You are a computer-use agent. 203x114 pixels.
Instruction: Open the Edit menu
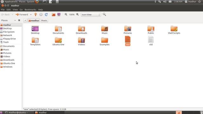[9, 10]
